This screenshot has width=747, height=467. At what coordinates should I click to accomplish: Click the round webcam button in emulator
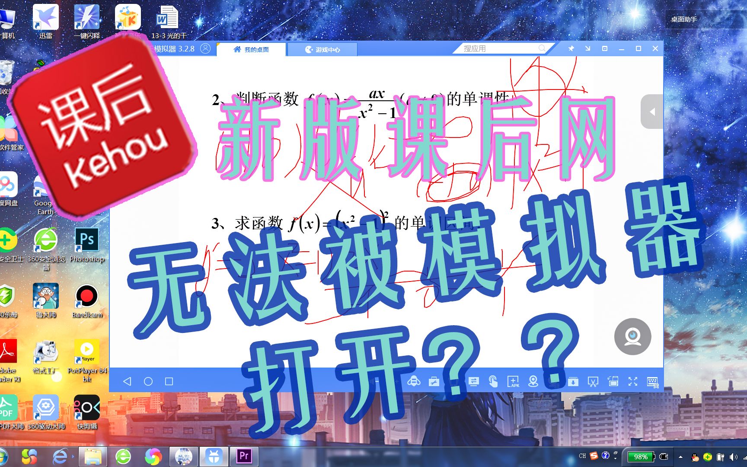click(633, 336)
